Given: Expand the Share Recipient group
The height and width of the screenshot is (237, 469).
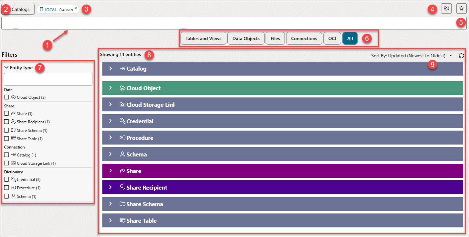Looking at the screenshot, I should [111, 187].
